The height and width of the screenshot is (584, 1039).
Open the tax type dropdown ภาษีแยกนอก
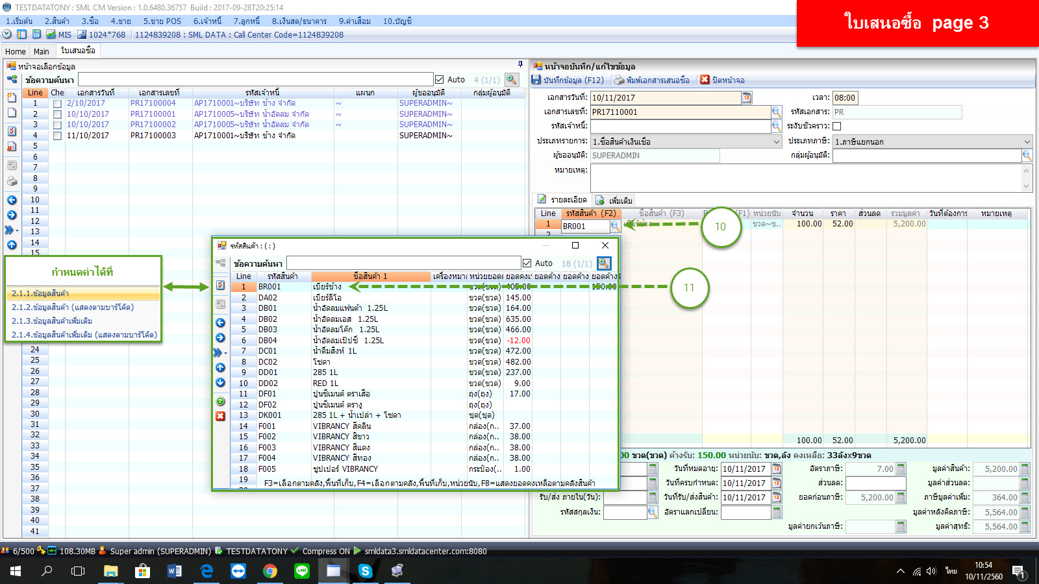pyautogui.click(x=1027, y=141)
